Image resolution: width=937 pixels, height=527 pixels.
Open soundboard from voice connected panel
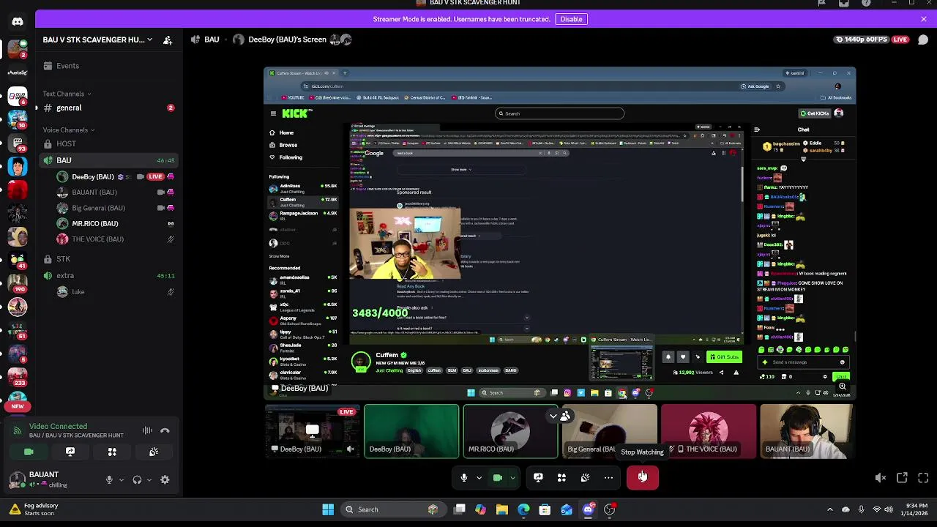point(154,452)
